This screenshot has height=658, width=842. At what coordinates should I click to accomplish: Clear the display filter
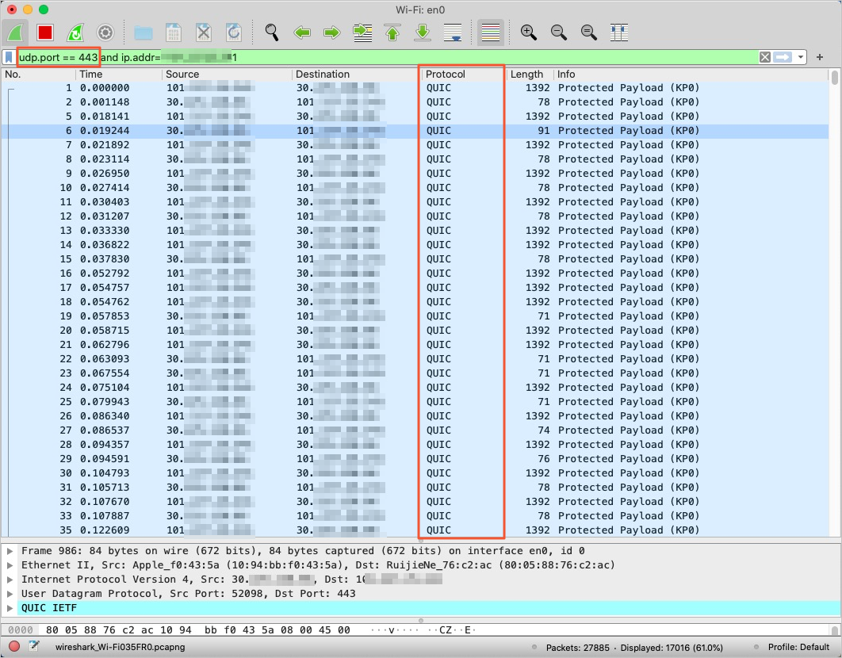pyautogui.click(x=765, y=57)
